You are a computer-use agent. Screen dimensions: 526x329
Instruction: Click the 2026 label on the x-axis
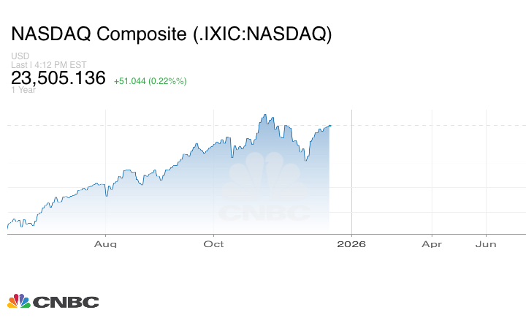click(351, 244)
